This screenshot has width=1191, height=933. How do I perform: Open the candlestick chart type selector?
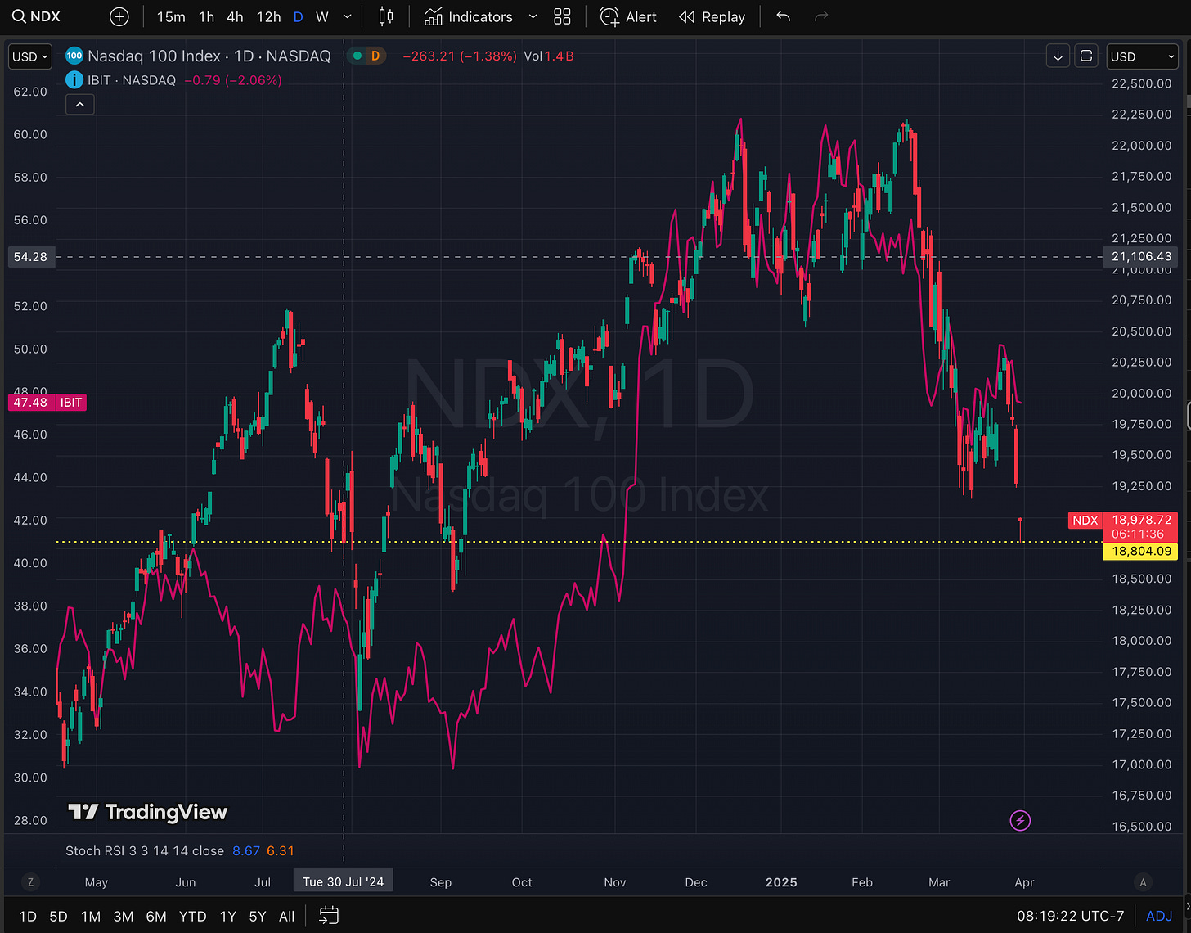(x=386, y=16)
